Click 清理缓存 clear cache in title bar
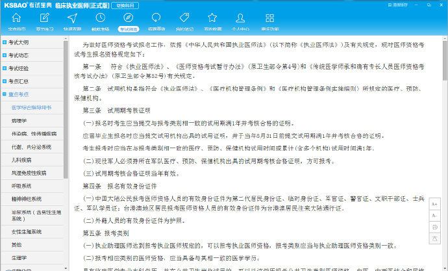448x271 pixels. (398, 5)
